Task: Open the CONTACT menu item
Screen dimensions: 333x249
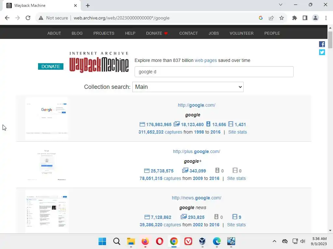Action: (x=189, y=33)
